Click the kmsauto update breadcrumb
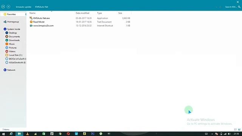The height and width of the screenshot is (136, 242). [x=23, y=7]
